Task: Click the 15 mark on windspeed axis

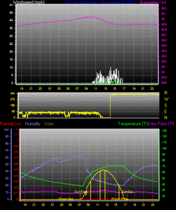Action: (11, 59)
